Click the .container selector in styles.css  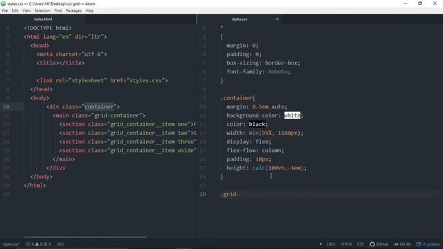point(236,98)
